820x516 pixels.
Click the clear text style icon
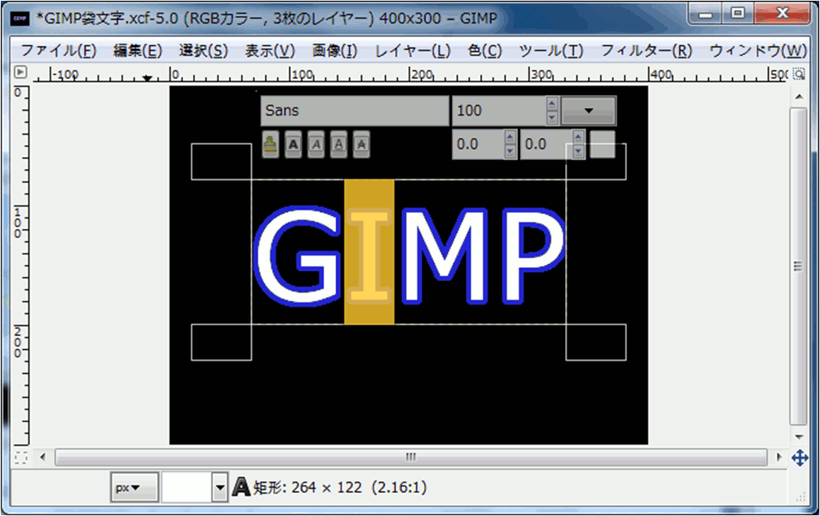[x=270, y=143]
